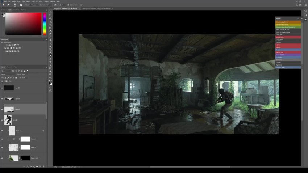Toggle visibility of the Curves 1 layer
Screen dimensions: 308x173
coord(2,139)
